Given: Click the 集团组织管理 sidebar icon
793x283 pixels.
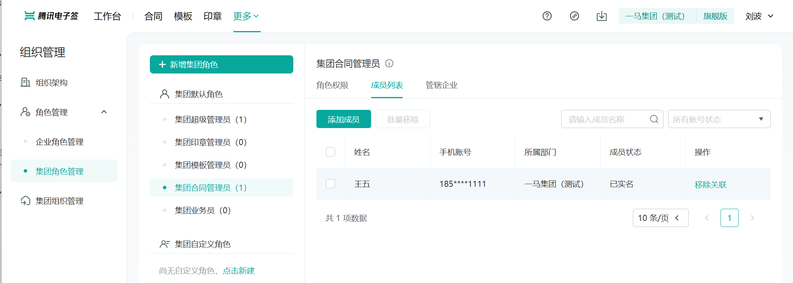Looking at the screenshot, I should point(25,201).
